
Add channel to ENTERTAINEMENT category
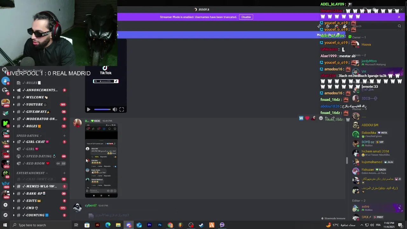point(64,173)
